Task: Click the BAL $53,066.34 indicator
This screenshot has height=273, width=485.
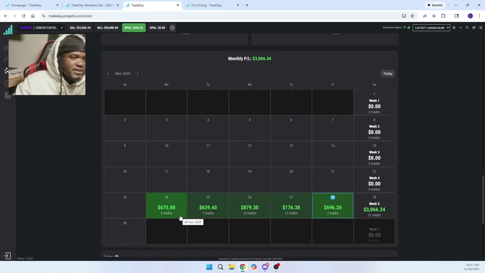Action: click(80, 28)
